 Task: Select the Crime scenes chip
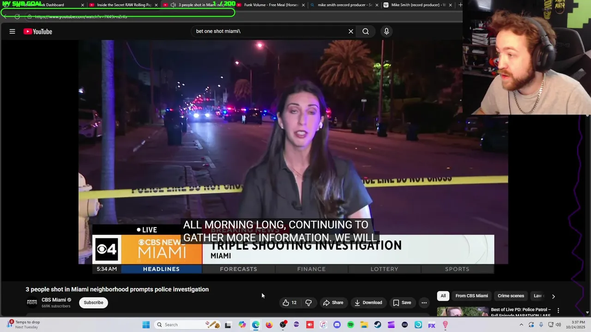511,296
